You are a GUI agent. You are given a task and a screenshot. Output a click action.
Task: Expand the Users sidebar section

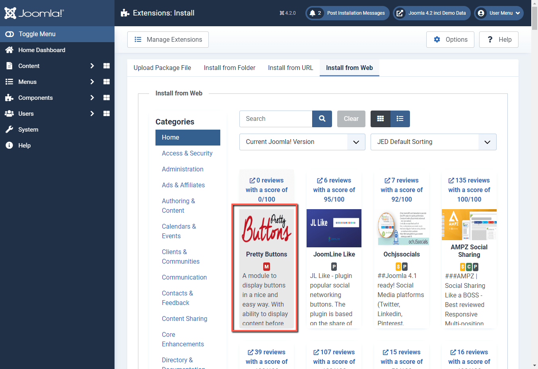(92, 113)
